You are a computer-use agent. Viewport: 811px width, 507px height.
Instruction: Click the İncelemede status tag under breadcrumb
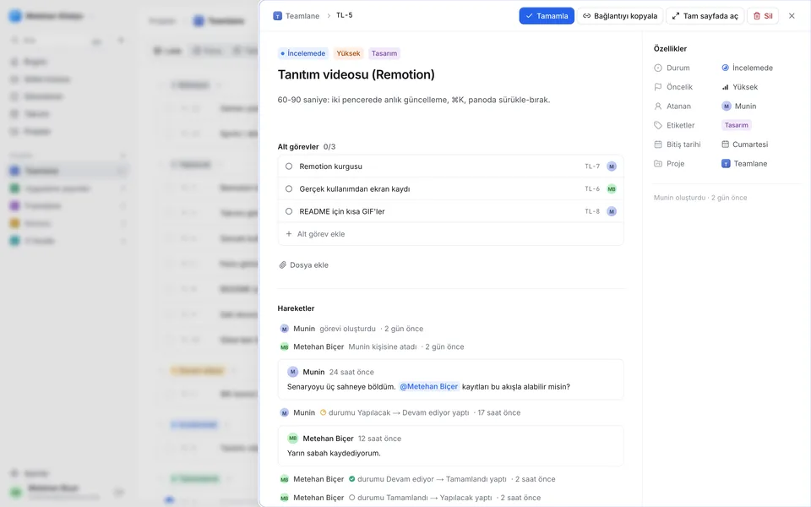click(302, 53)
